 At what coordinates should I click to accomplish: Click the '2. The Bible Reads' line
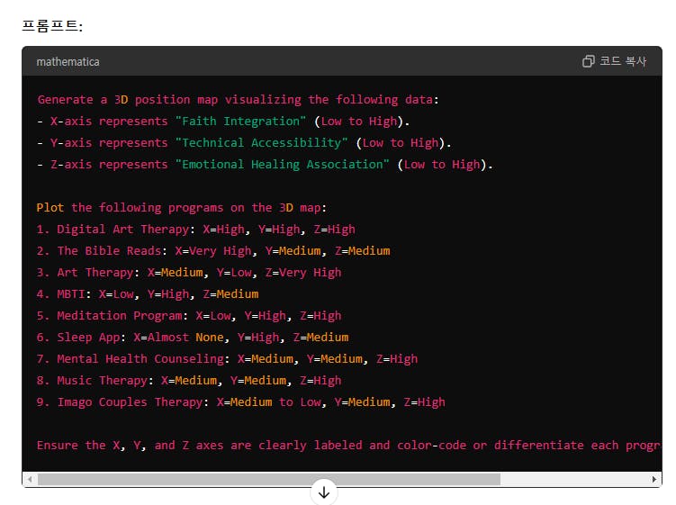tap(213, 250)
